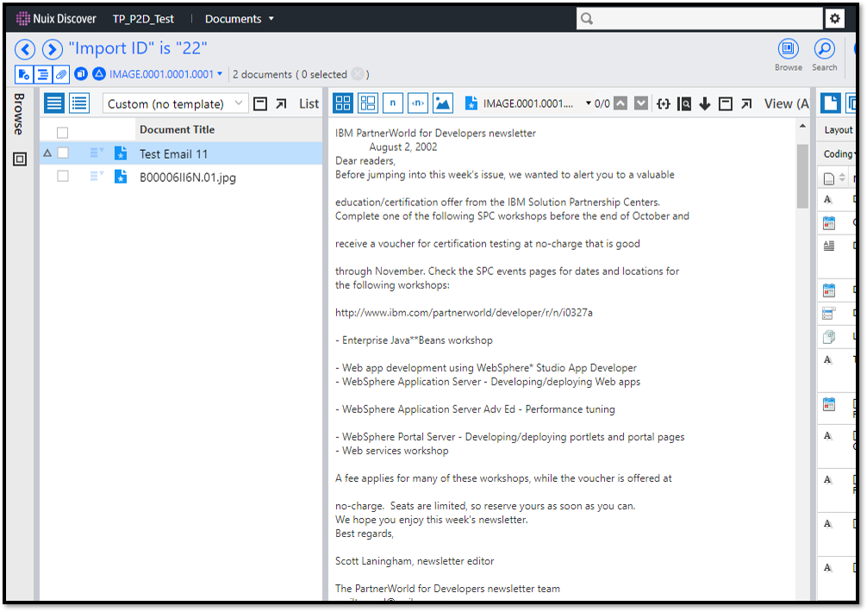
Task: Open the Layout tab in the right pane
Action: tap(839, 130)
